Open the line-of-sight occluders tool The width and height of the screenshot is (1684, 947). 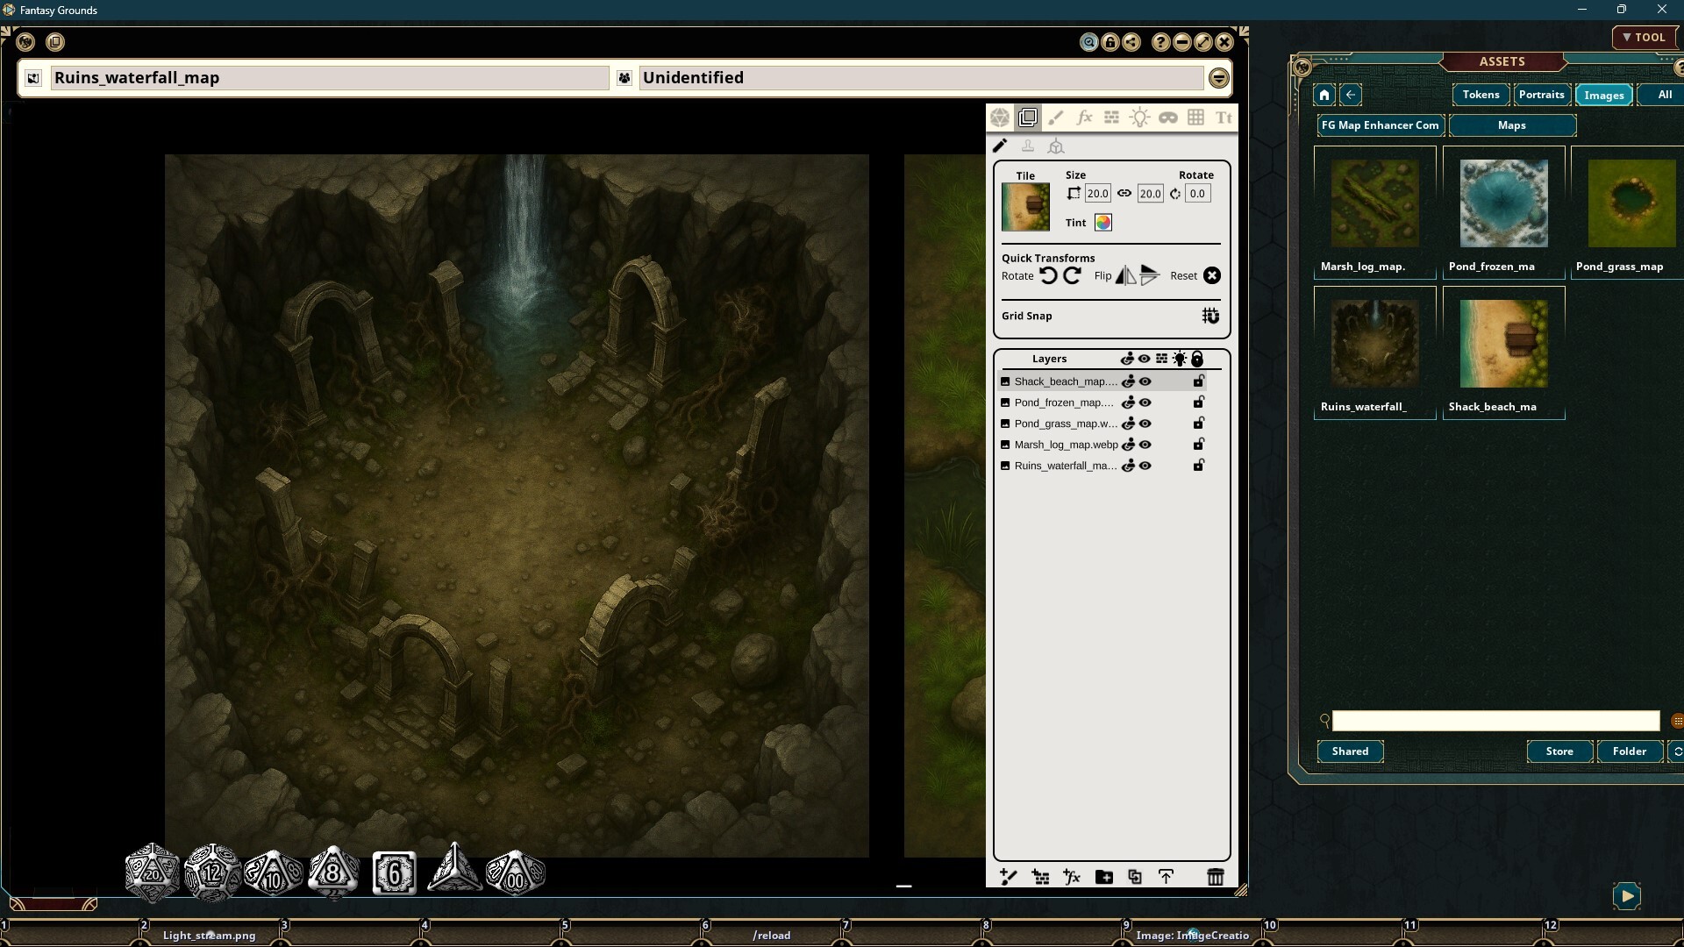(1168, 117)
